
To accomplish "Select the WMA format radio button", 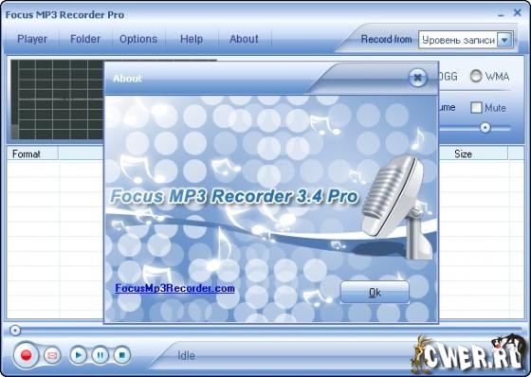I will coord(475,76).
